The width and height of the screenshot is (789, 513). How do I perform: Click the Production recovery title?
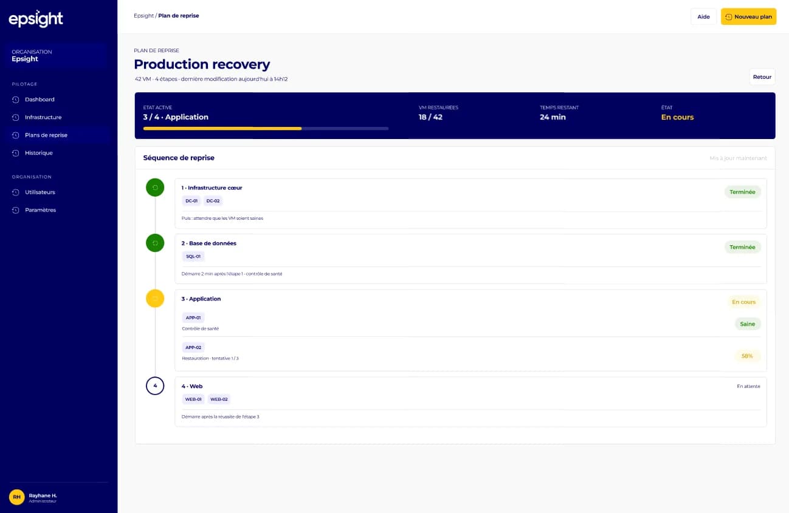(202, 64)
